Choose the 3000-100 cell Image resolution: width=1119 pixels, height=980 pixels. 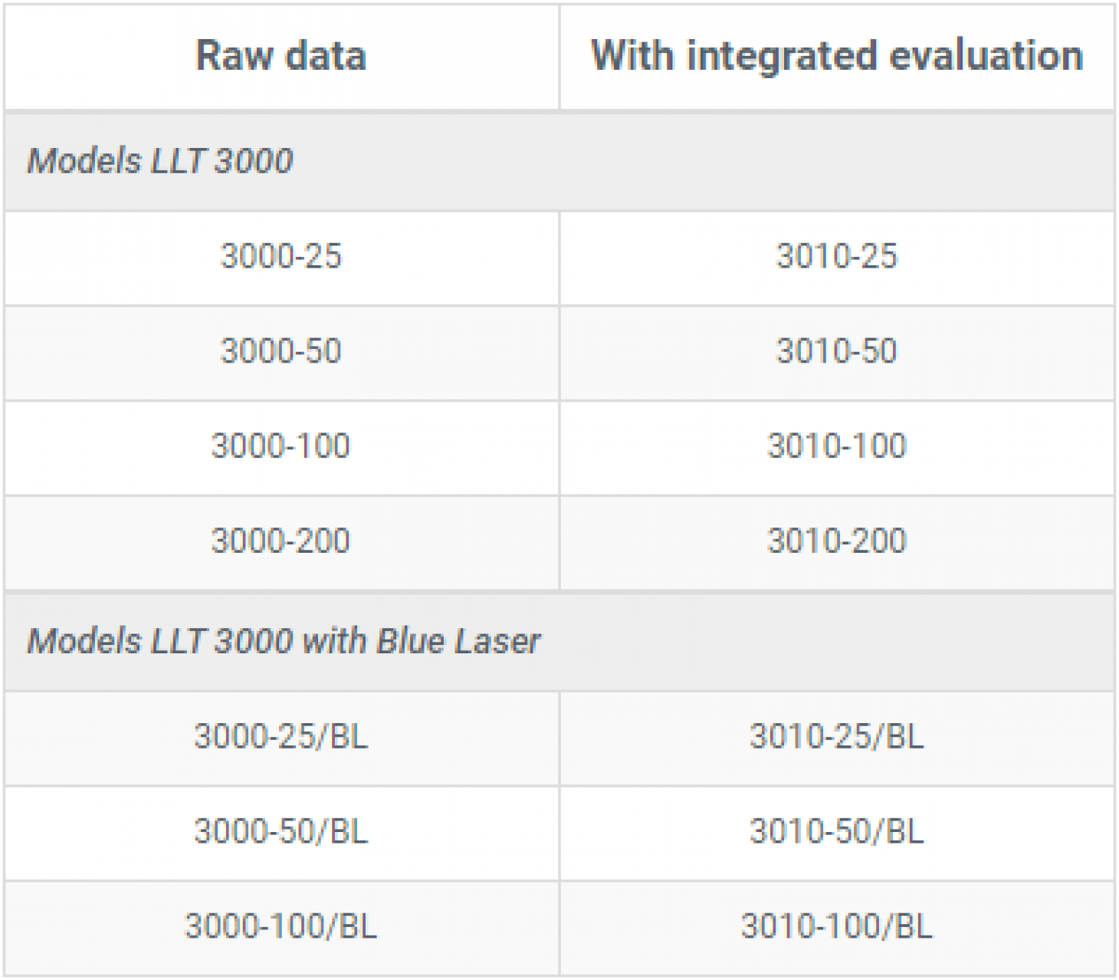[x=281, y=446]
